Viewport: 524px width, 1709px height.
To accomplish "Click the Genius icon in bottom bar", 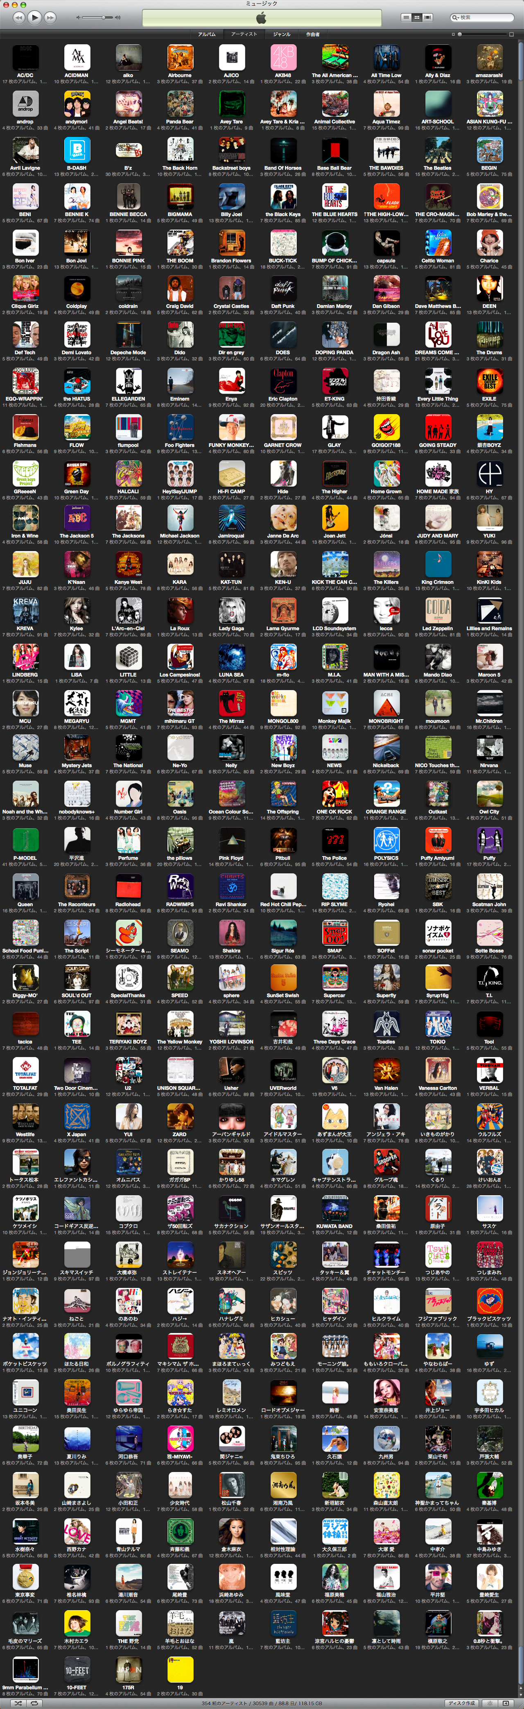I will pos(490,1703).
